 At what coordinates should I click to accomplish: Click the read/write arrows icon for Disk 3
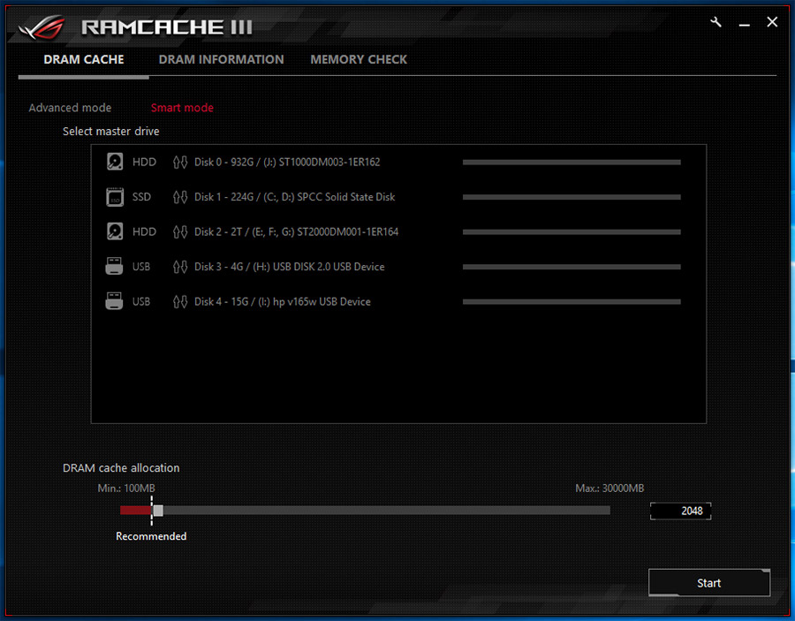[x=180, y=267]
